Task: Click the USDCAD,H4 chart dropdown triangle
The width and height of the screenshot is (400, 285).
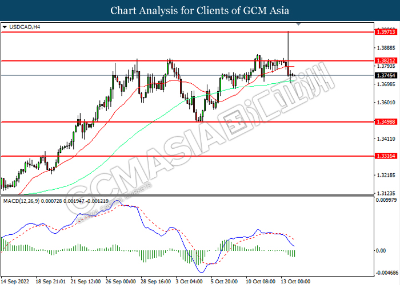Action: [x=5, y=27]
